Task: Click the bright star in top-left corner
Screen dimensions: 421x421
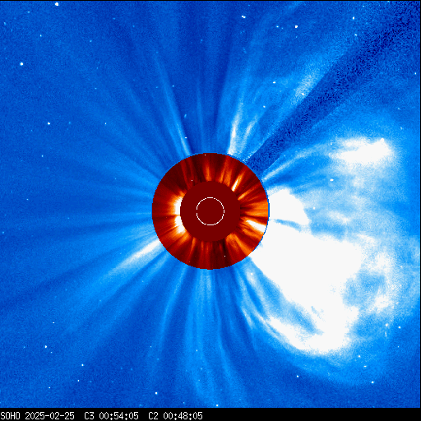Action: 57,4
